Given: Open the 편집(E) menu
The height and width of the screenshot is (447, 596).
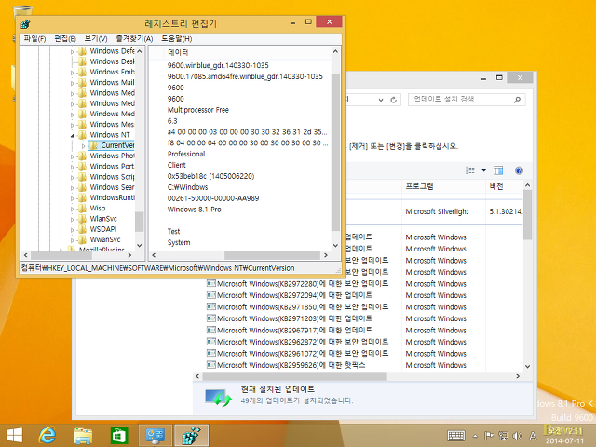Looking at the screenshot, I should point(65,39).
